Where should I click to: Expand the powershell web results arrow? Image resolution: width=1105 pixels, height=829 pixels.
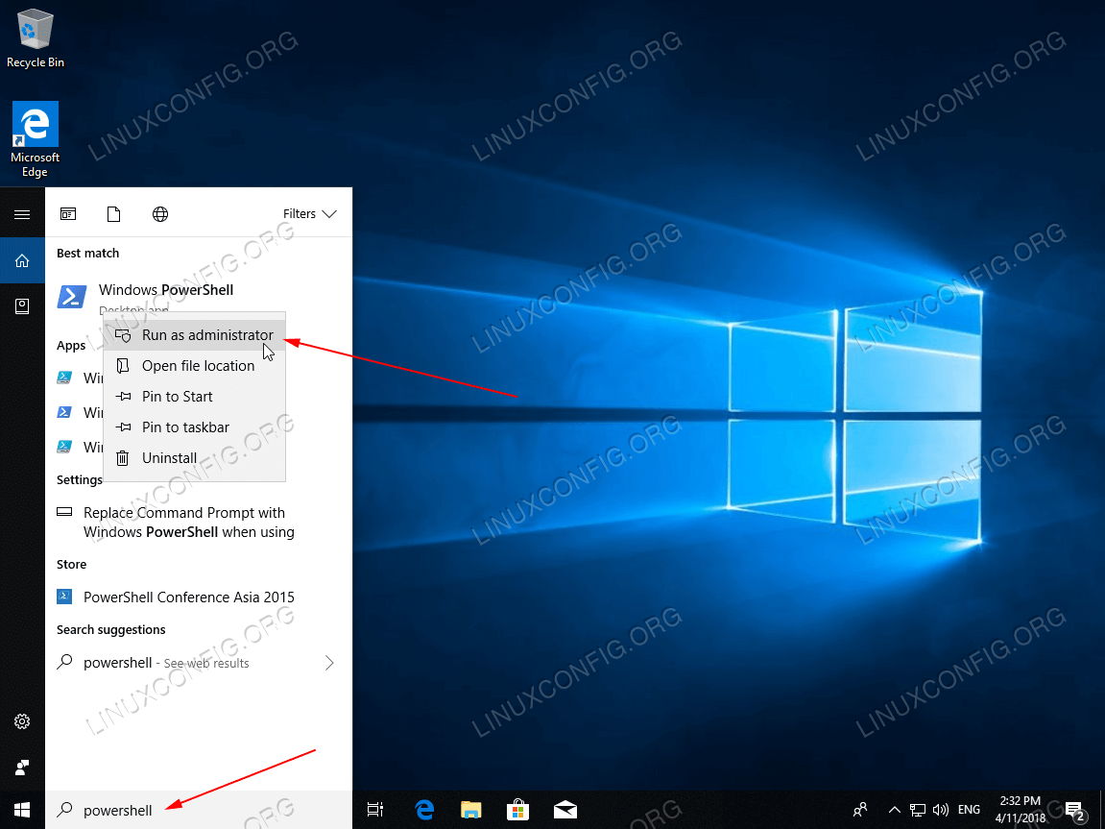coord(329,663)
